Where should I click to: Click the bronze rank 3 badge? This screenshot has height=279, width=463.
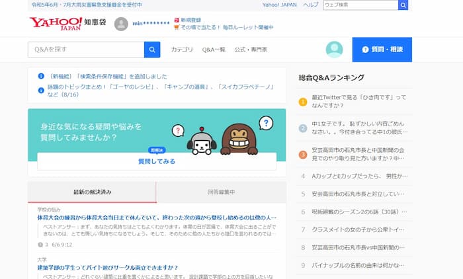click(303, 155)
